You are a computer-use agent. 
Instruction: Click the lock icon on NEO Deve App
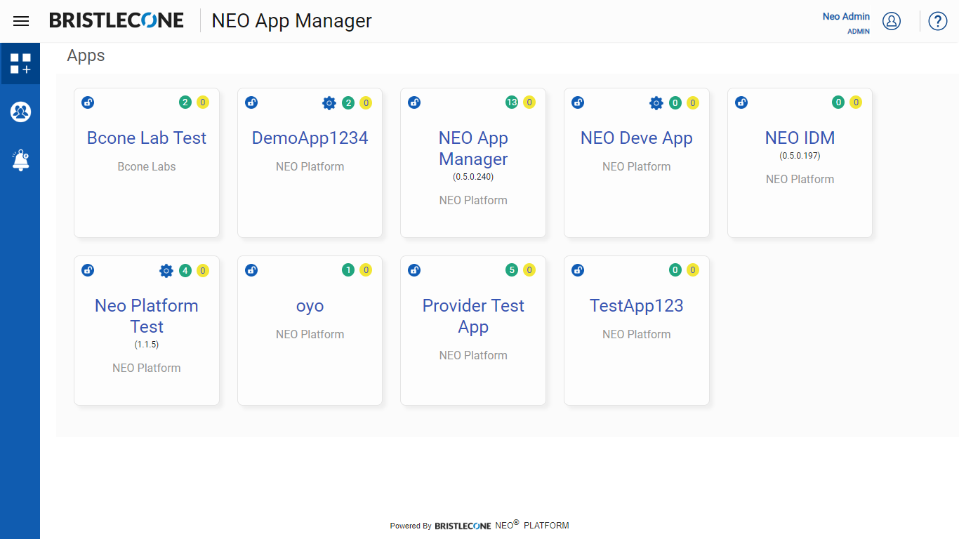[578, 102]
